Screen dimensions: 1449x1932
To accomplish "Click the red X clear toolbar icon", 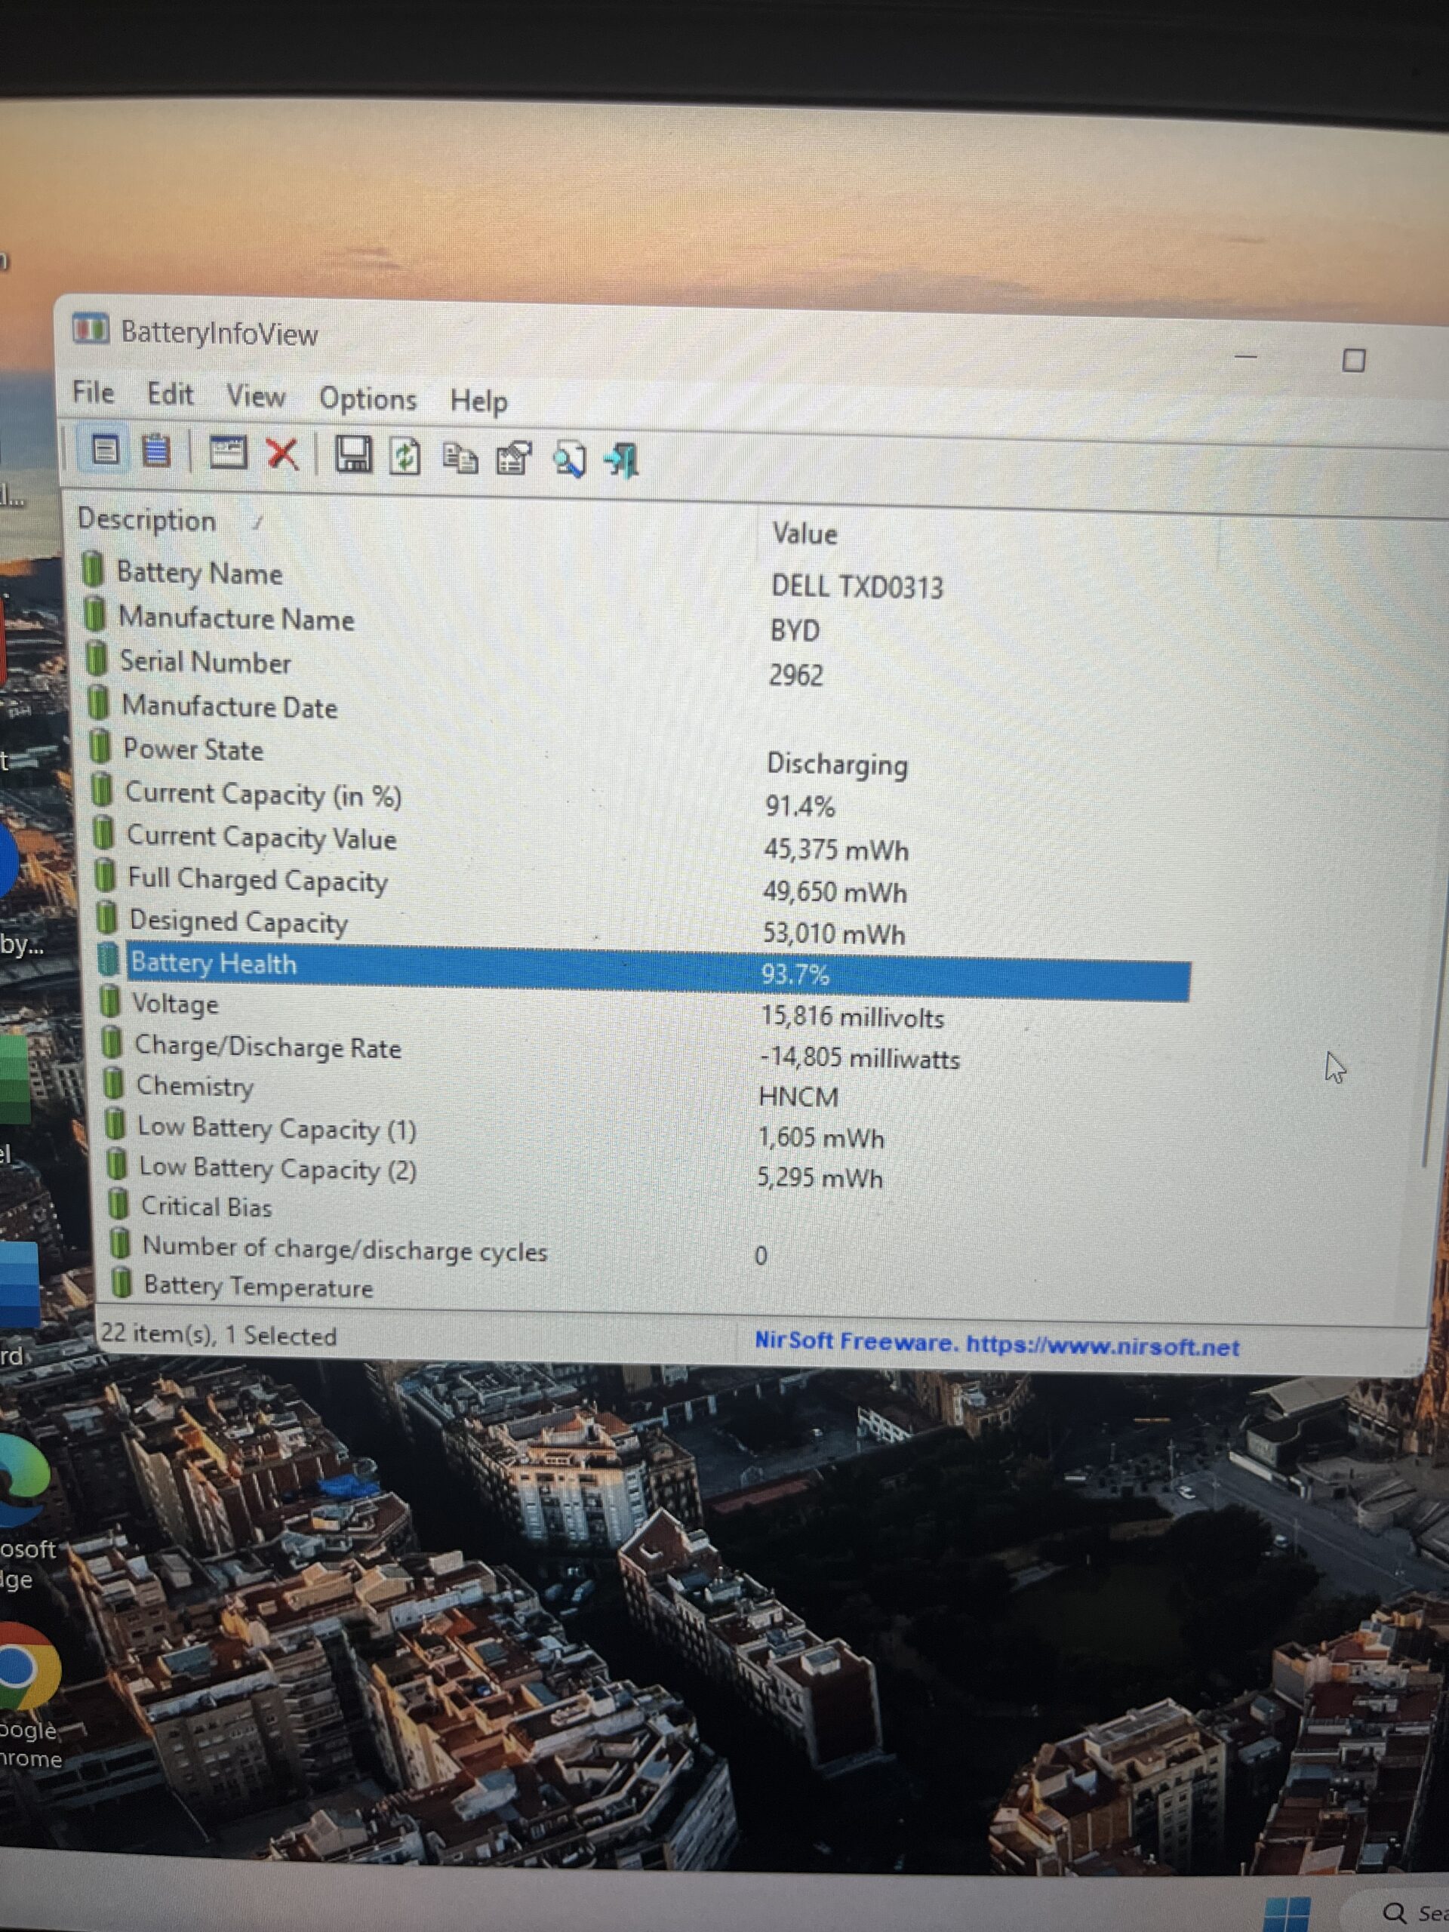I will click(282, 454).
